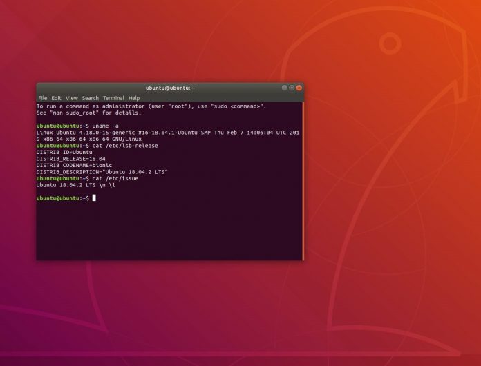Screen dimensions: 481x366
Task: Click the 'cat /etc/issue' command
Action: click(x=115, y=178)
